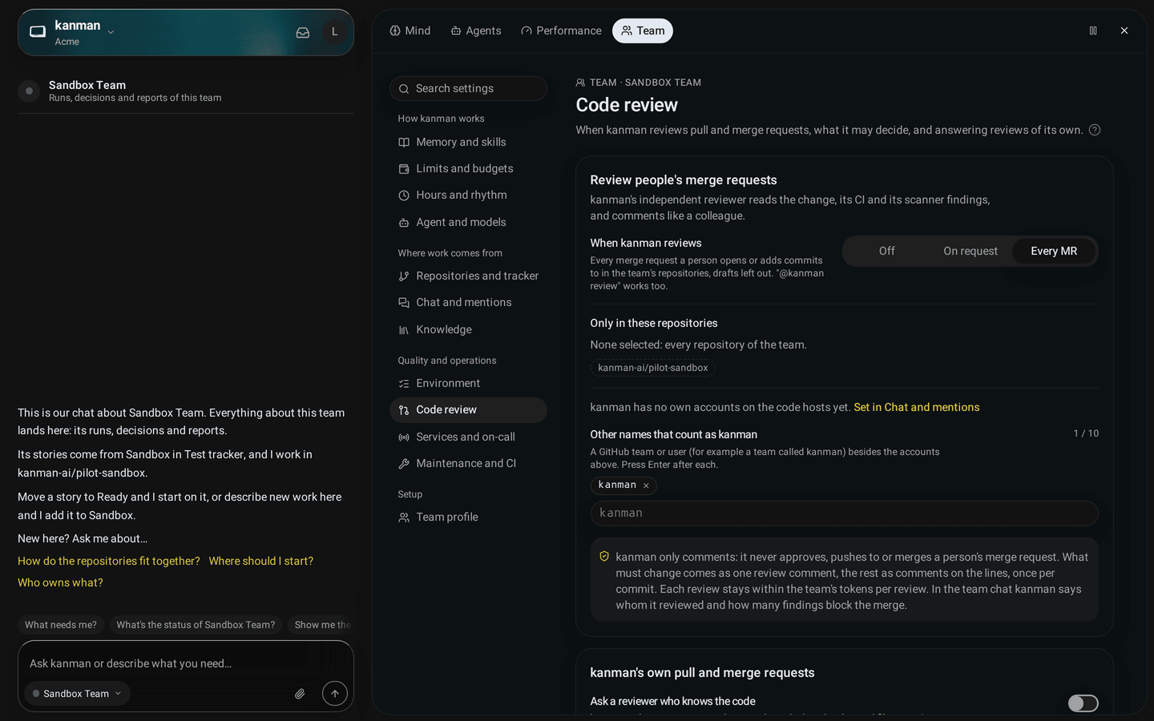Screen dimensions: 1154x721
Task: Click the Where should I start? suggestion
Action: click(x=261, y=561)
